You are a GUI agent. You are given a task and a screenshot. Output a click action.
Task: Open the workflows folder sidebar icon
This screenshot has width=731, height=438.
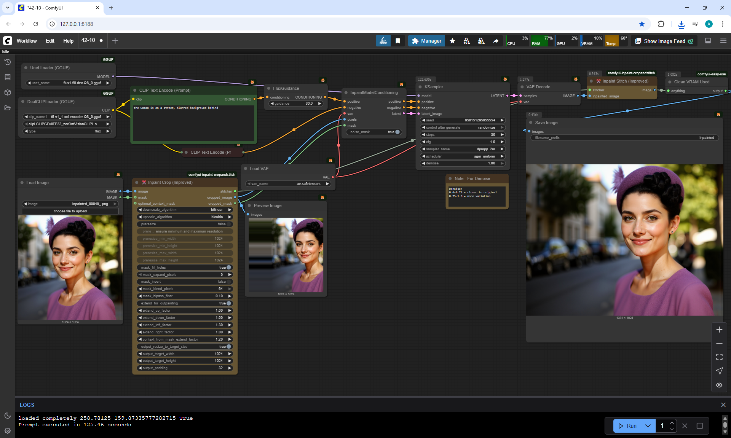pos(7,108)
